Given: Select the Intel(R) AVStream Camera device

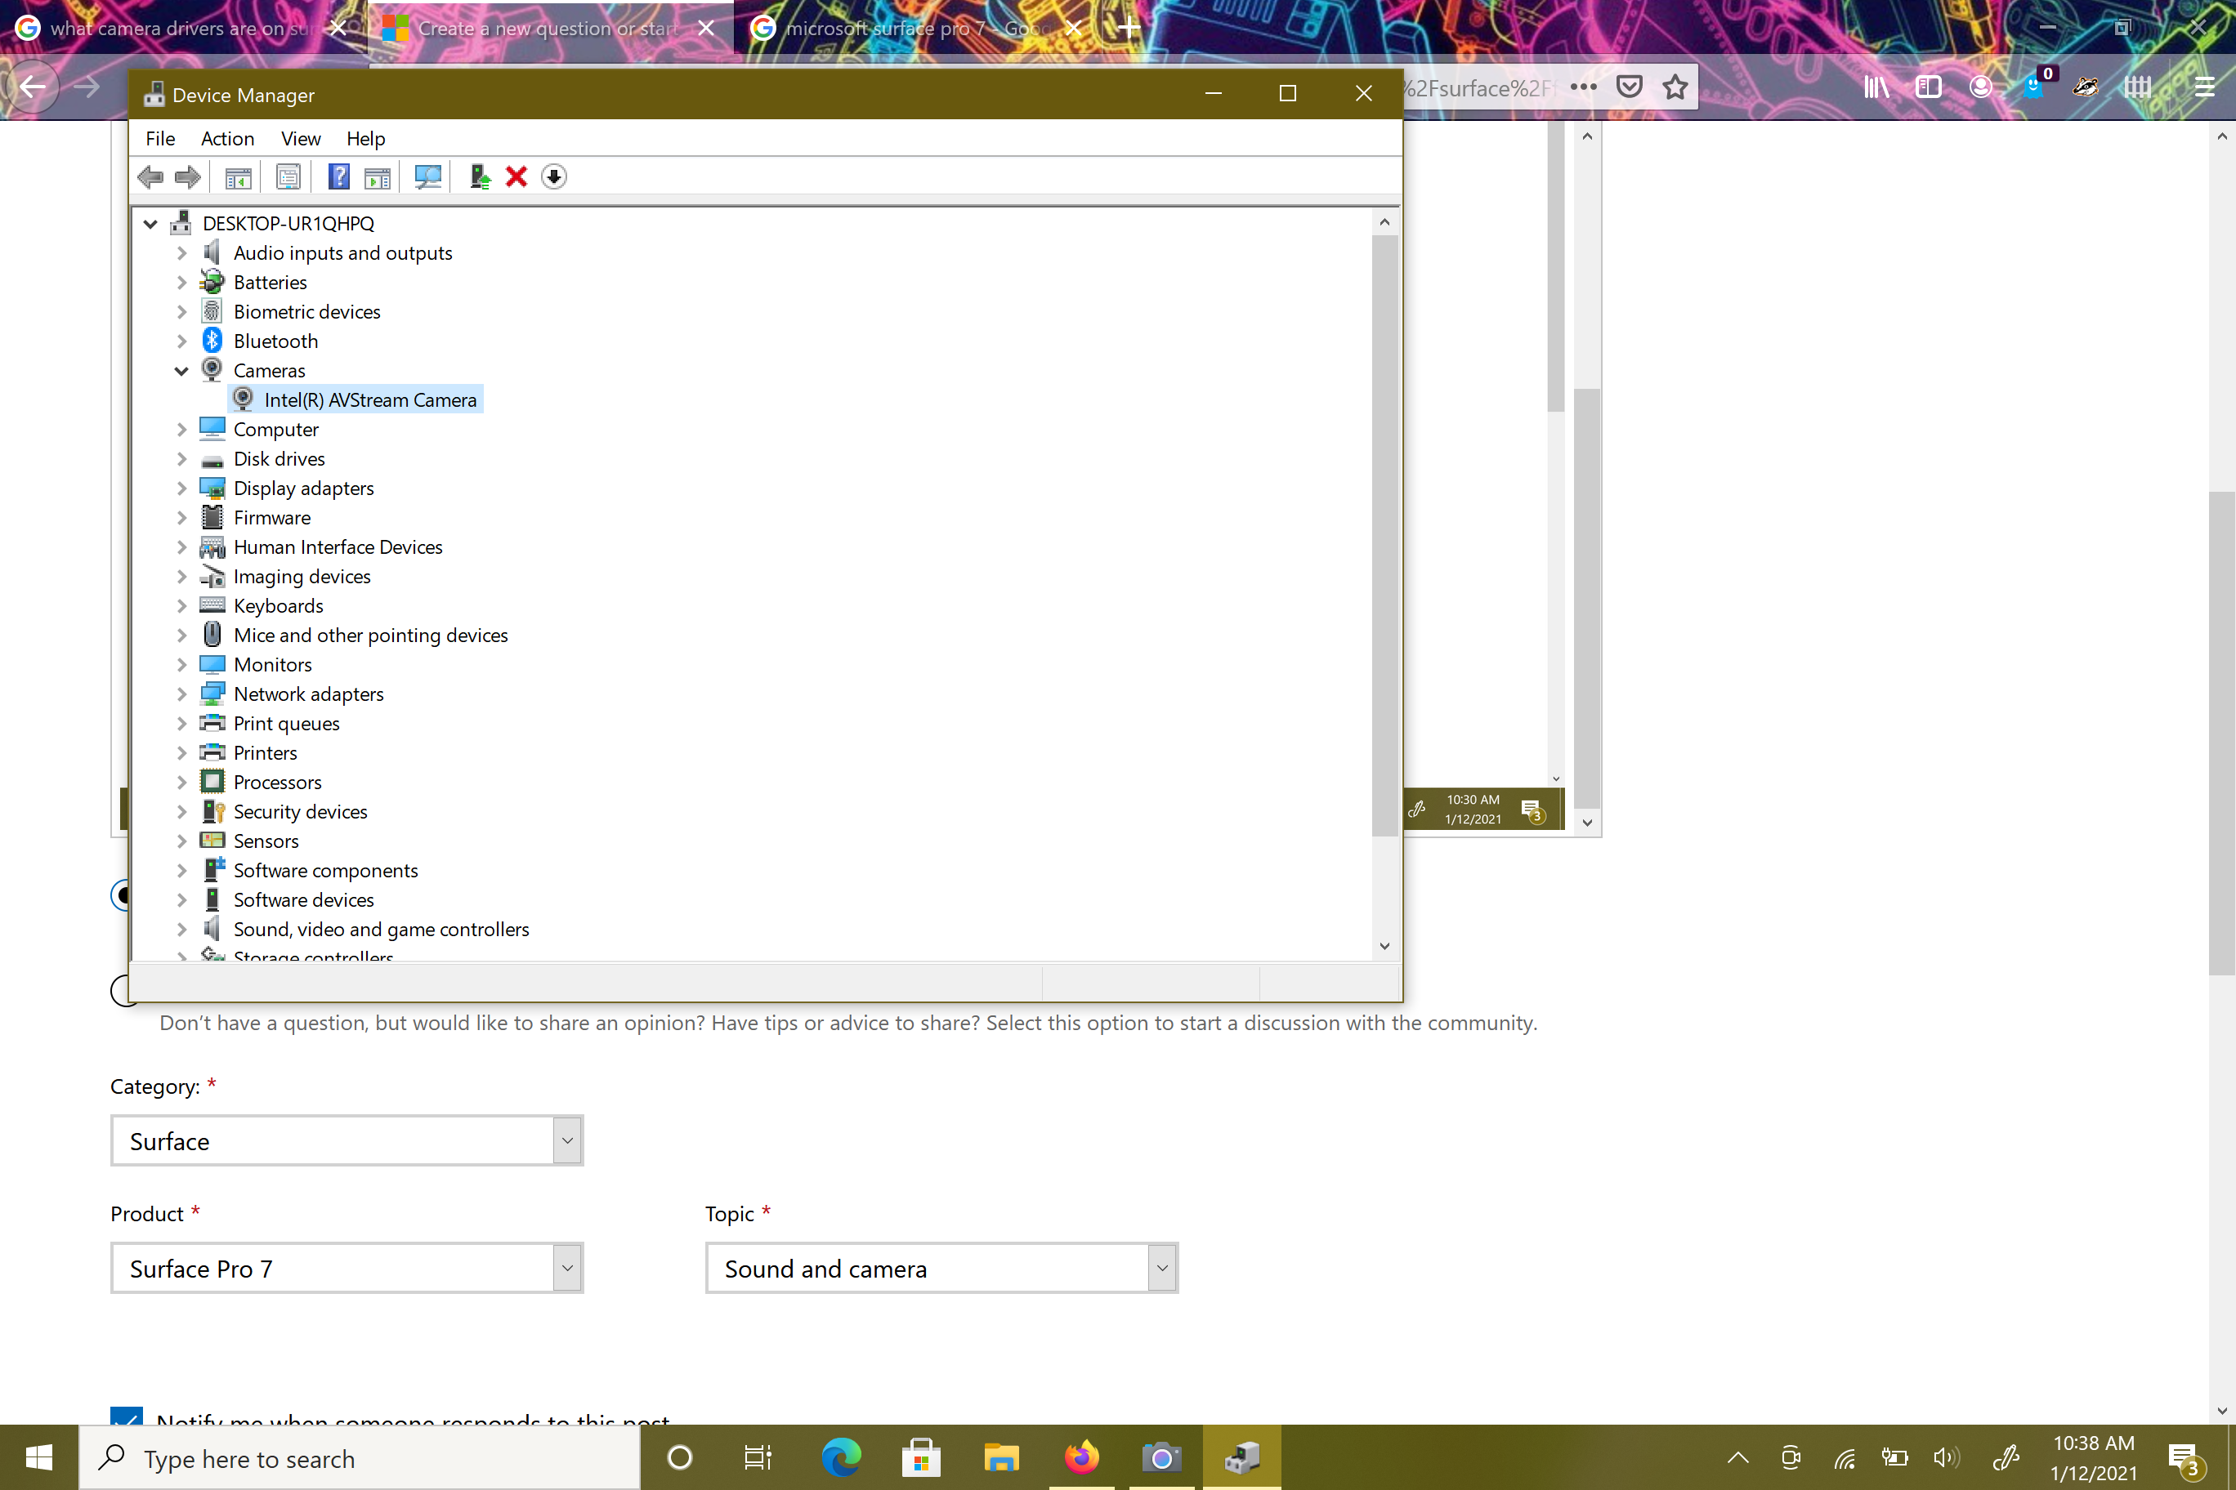Looking at the screenshot, I should 370,400.
